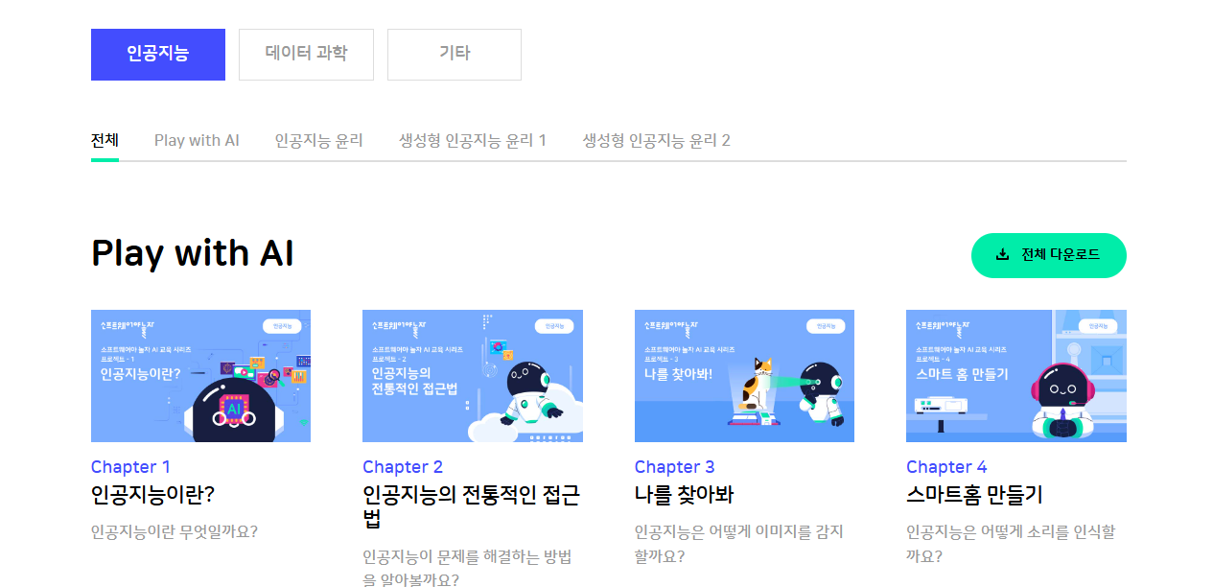Click the 인공지능 badge on Chapter 3 thumbnail
The image size is (1213, 587).
click(826, 326)
